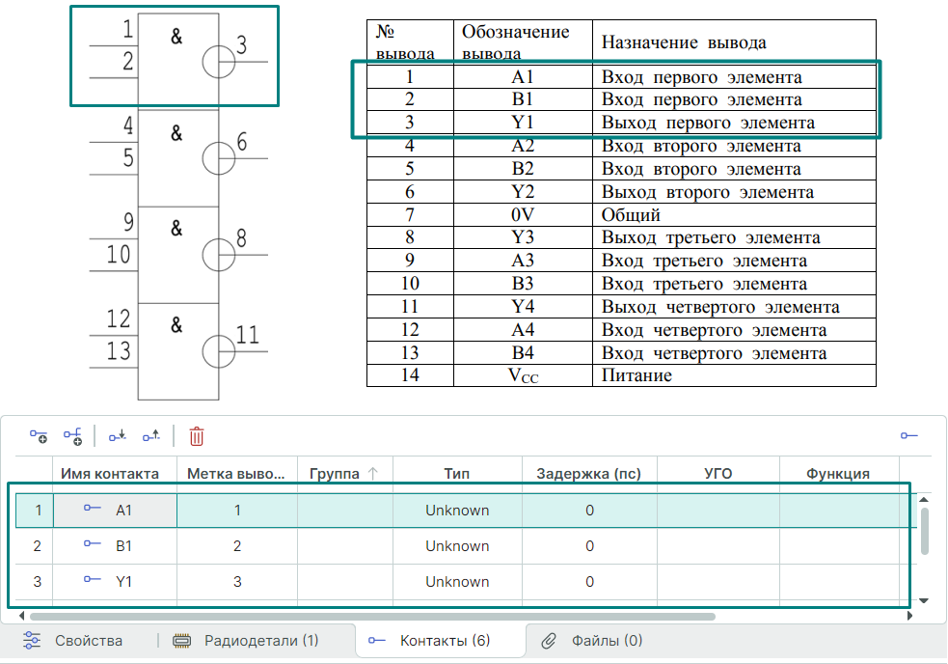Click the import contacts down-arrow icon
Image resolution: width=948 pixels, height=664 pixels.
coord(117,436)
